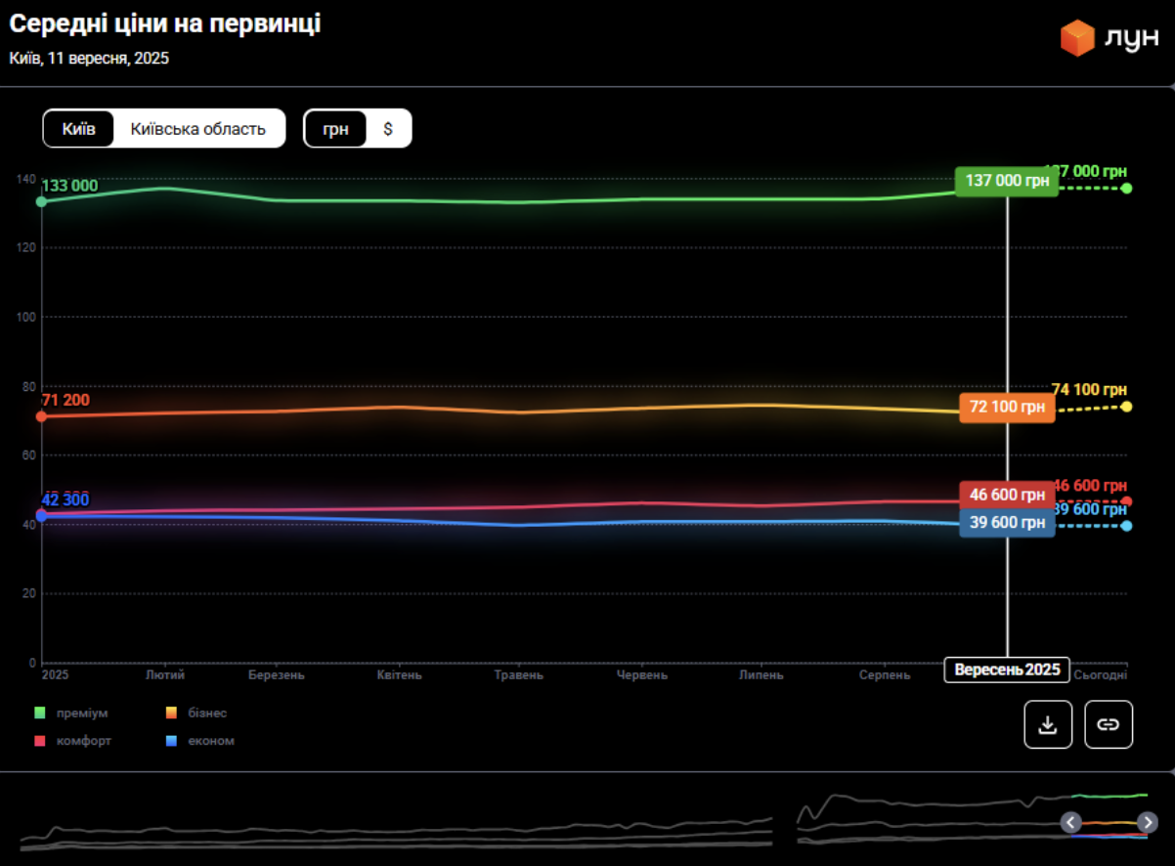
Task: Click the 137 000 грн premium tooltip
Action: 1007,181
